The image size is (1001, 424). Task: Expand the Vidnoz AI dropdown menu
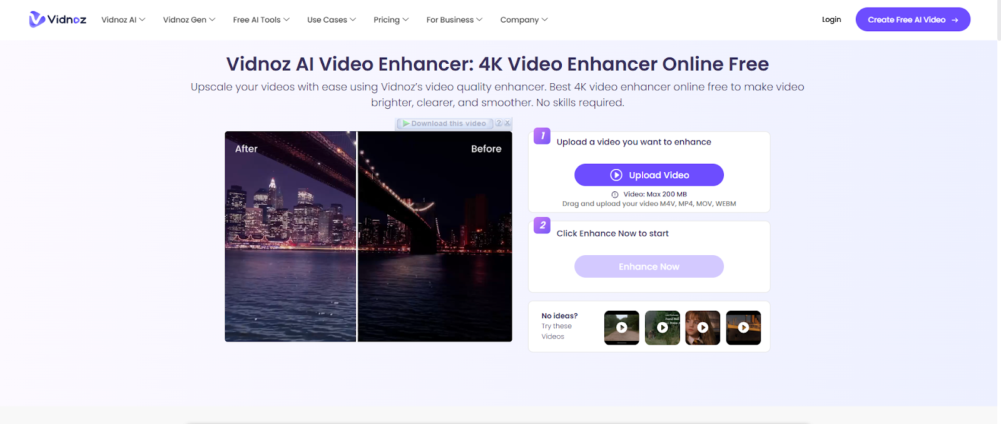tap(123, 20)
